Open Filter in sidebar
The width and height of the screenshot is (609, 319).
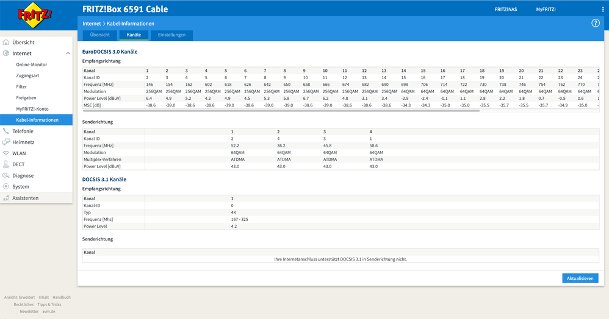[x=21, y=87]
